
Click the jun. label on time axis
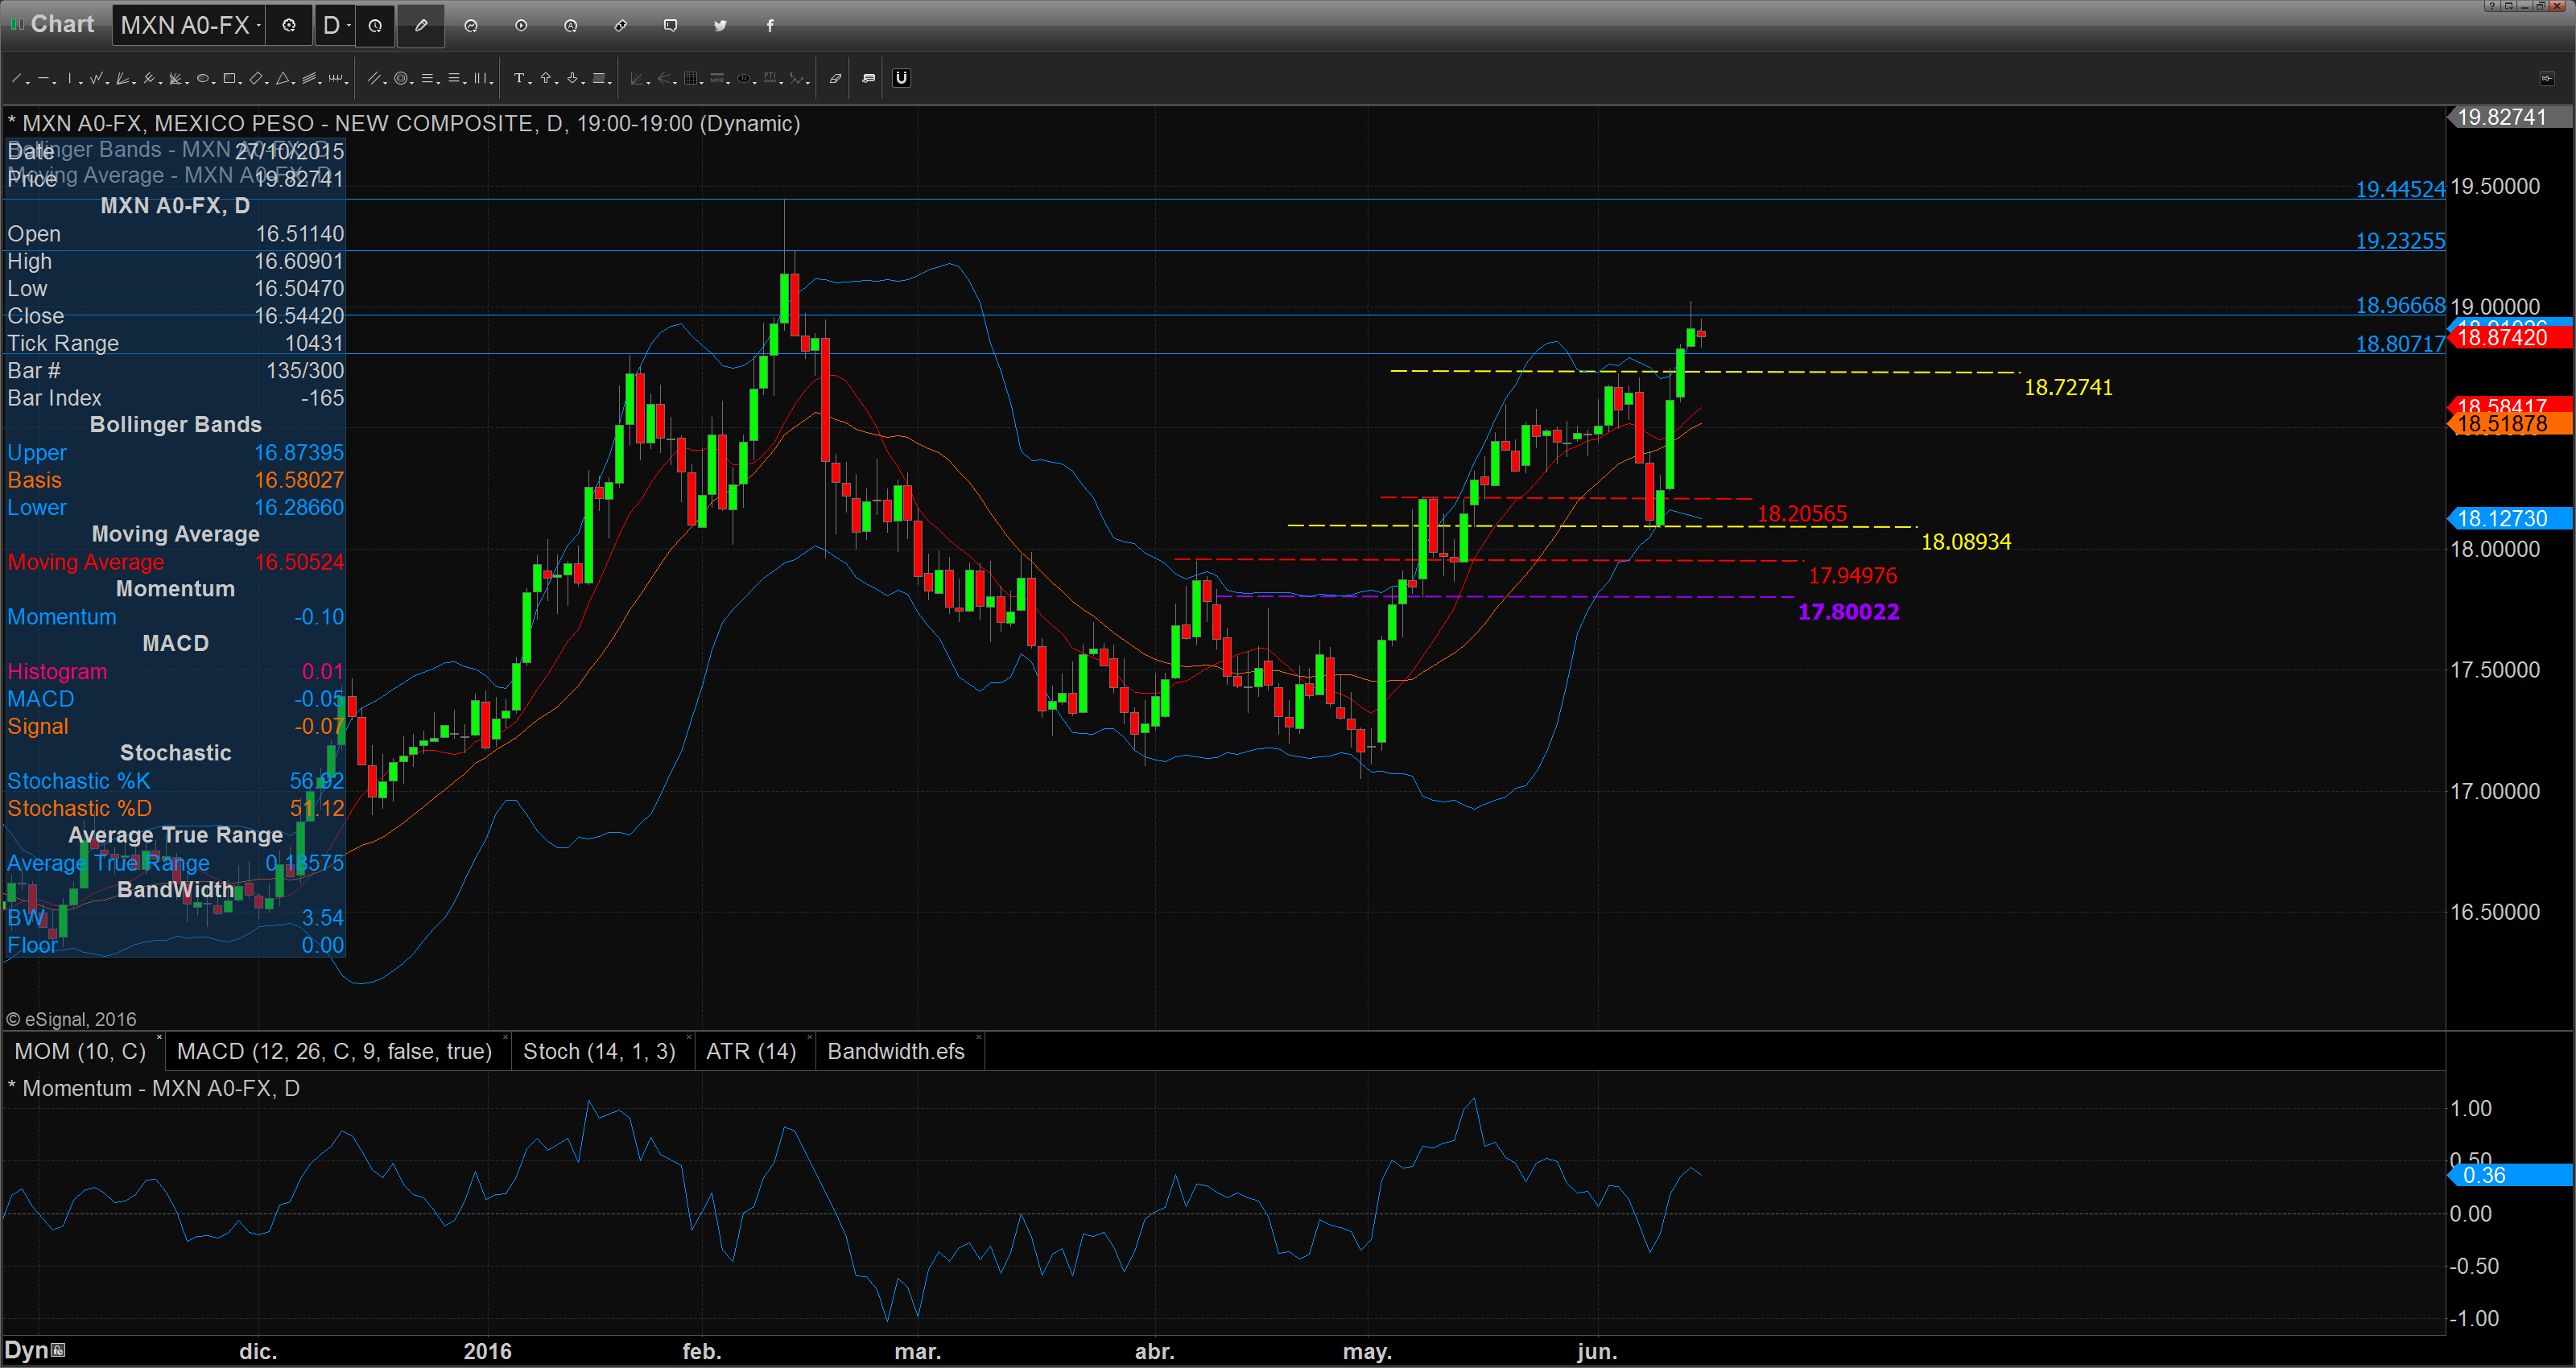(x=1596, y=1352)
